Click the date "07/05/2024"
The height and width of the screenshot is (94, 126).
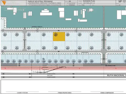point(72,5)
